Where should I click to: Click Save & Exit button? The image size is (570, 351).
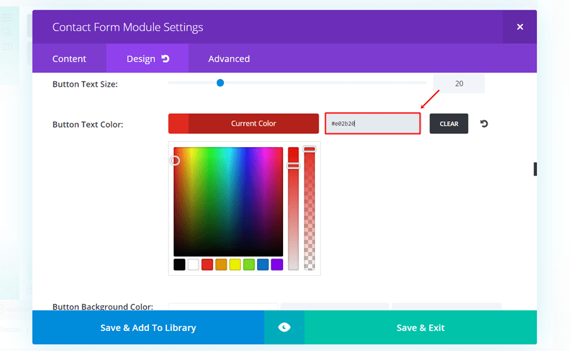click(420, 328)
